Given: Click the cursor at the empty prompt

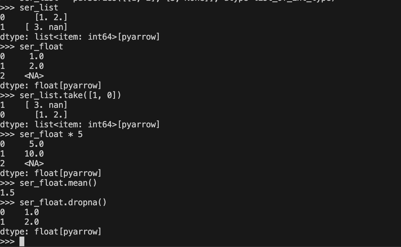Looking at the screenshot, I should (x=22, y=241).
